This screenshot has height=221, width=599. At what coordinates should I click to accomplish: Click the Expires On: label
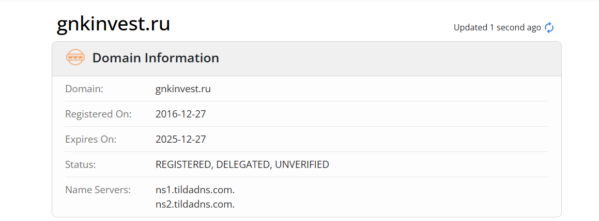click(x=91, y=140)
